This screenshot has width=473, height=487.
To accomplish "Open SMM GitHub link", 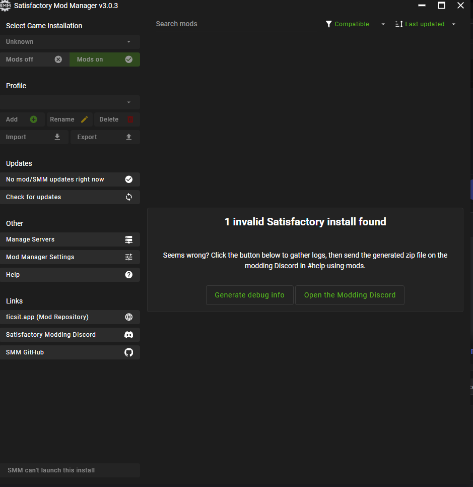I will pos(70,352).
